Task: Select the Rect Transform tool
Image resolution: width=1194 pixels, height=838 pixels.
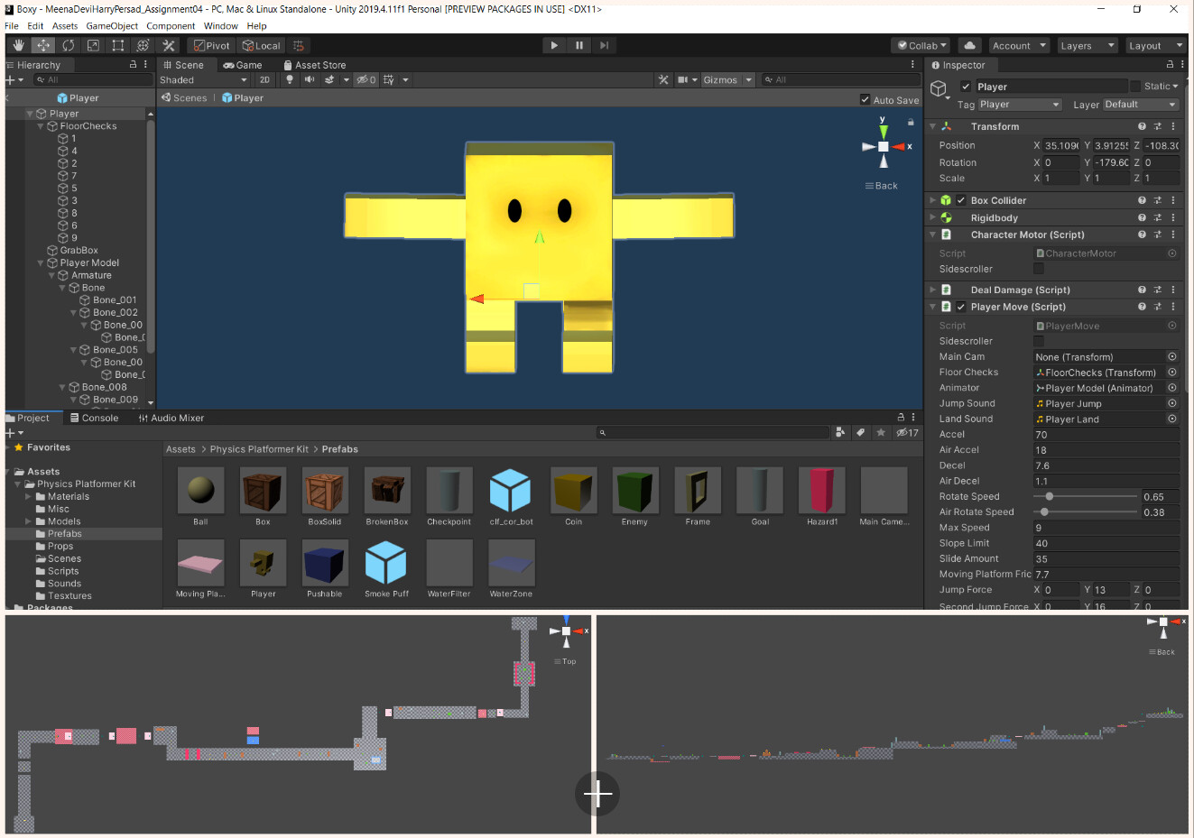Action: pos(118,44)
